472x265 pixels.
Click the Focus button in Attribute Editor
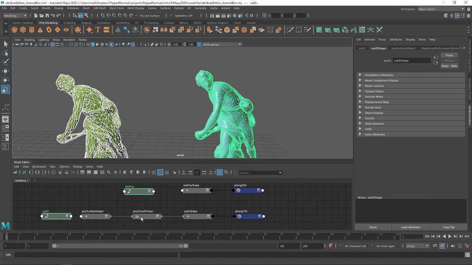coord(449,55)
